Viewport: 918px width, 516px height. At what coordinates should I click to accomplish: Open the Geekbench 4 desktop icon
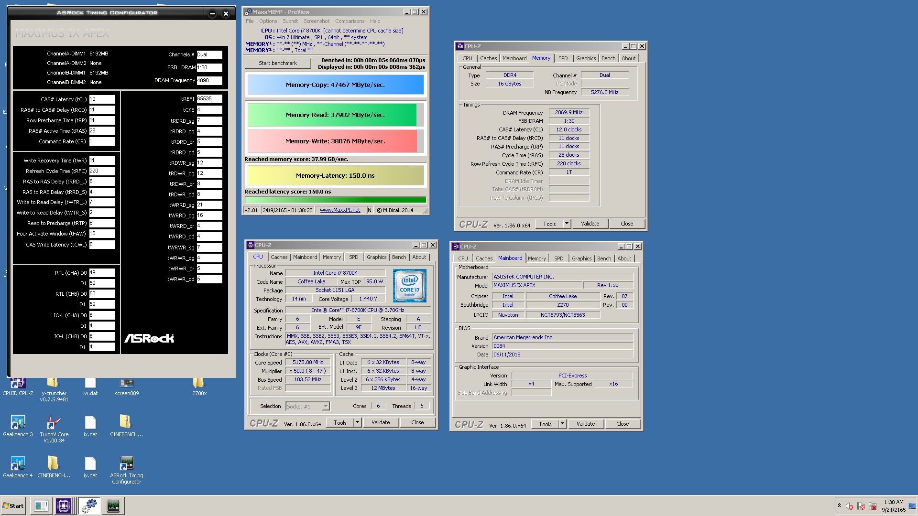pos(18,464)
